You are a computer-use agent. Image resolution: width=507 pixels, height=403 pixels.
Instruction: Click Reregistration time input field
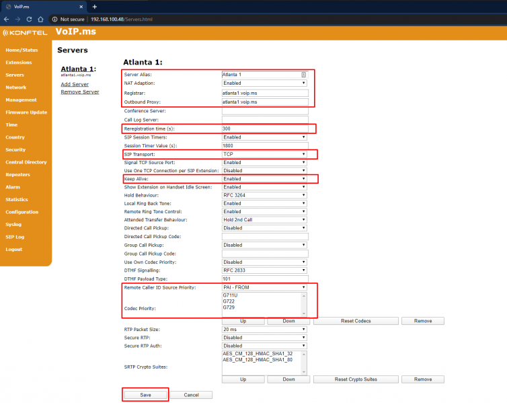[x=265, y=129]
